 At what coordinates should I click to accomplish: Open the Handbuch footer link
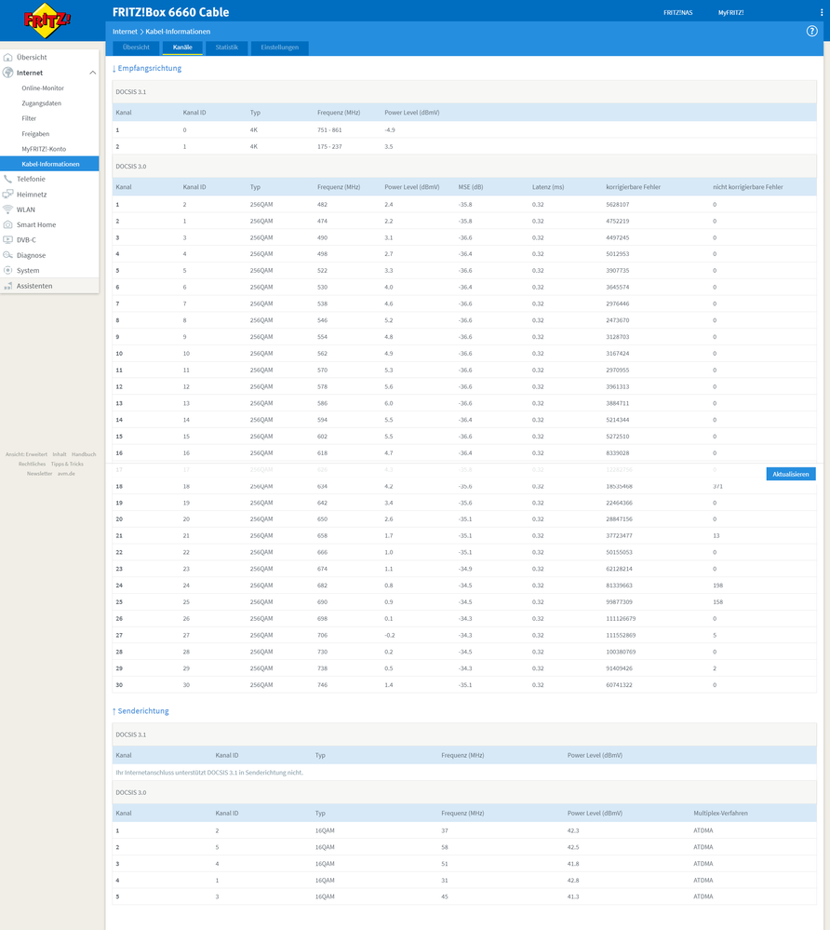tap(84, 454)
